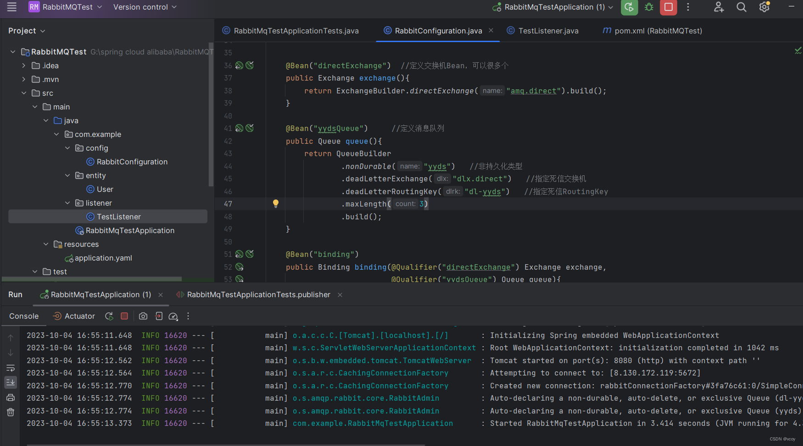Click the Project tree horizontal scrollbar
The height and width of the screenshot is (446, 803).
(92, 279)
